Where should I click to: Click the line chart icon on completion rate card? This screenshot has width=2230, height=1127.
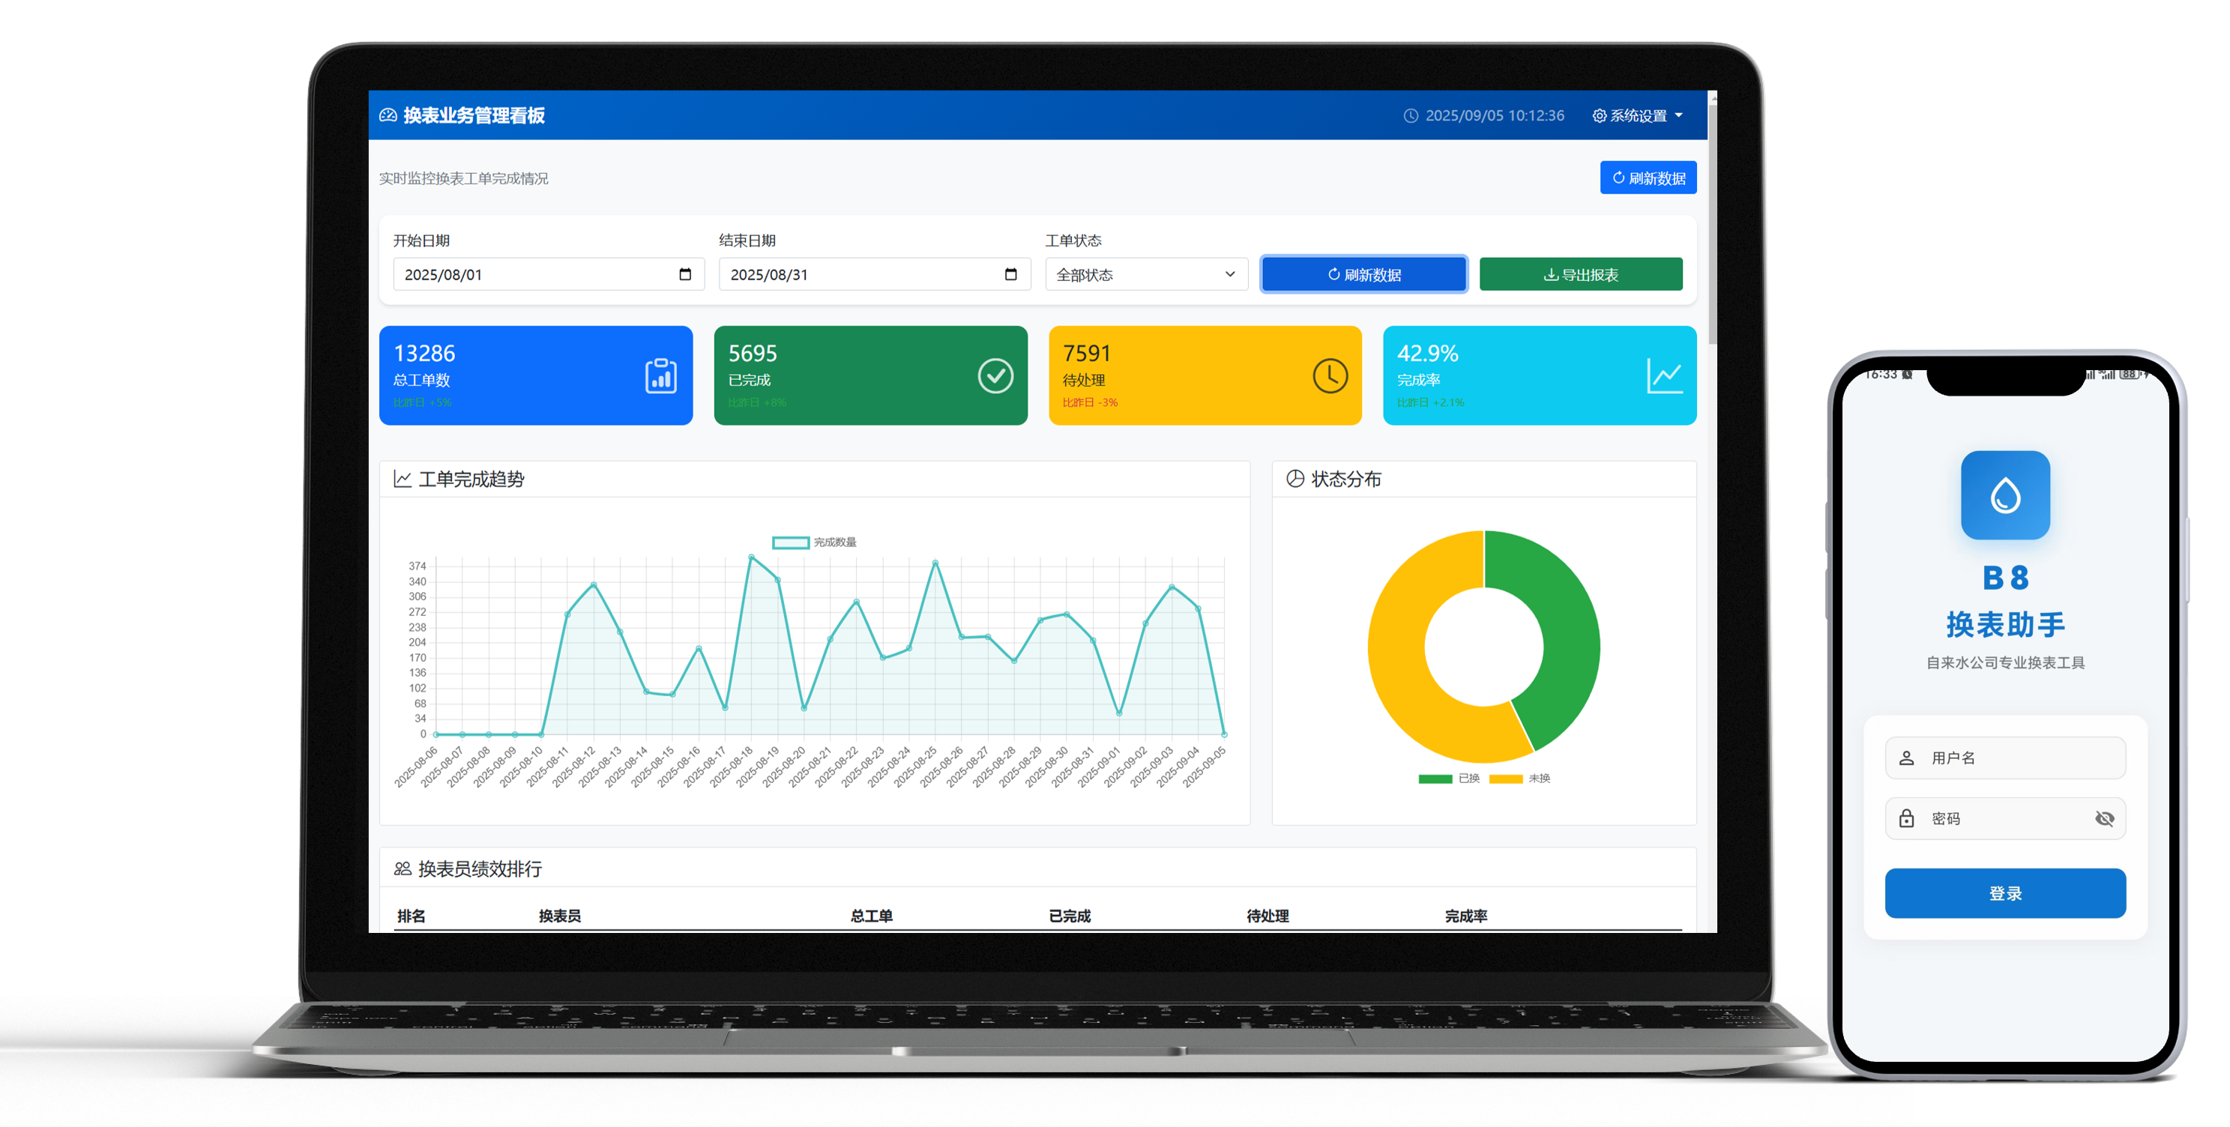click(1664, 375)
